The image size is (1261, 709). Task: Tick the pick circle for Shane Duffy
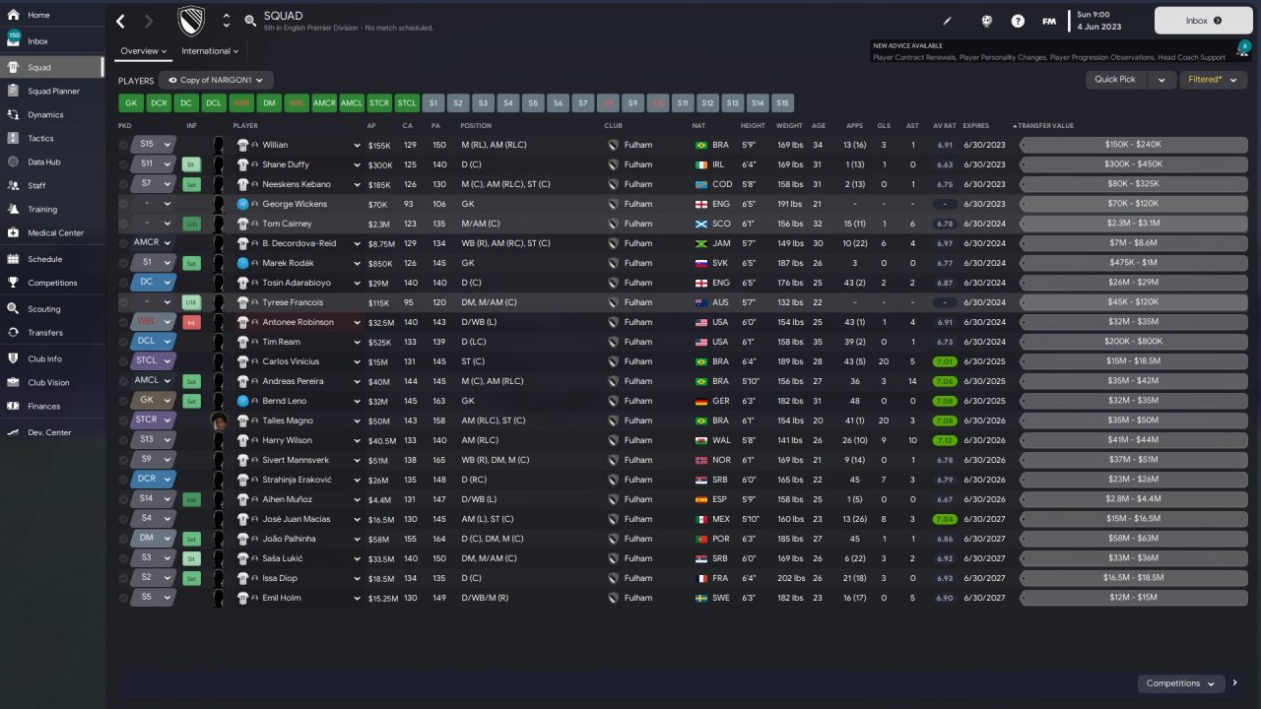pyautogui.click(x=123, y=164)
